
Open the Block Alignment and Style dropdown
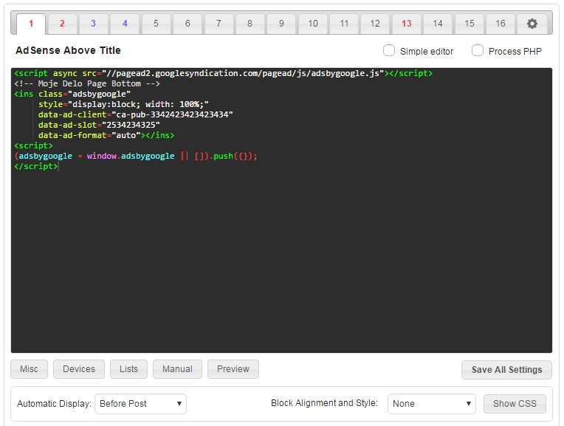pos(432,404)
